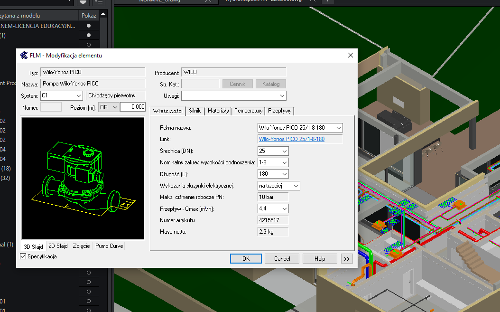Click the 3D pump preview image
The image size is (500, 312).
click(83, 179)
